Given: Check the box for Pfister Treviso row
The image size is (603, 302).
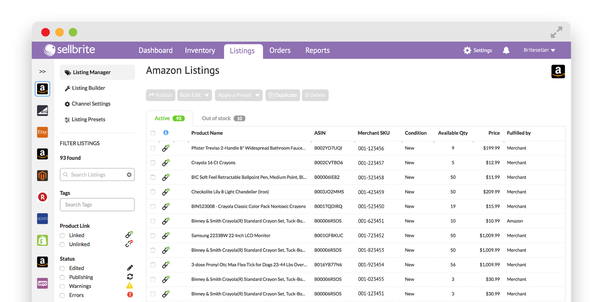Looking at the screenshot, I should pos(153,148).
